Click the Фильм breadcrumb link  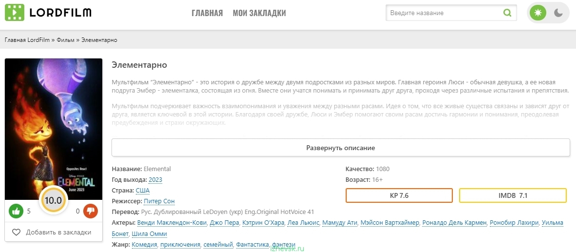click(65, 40)
